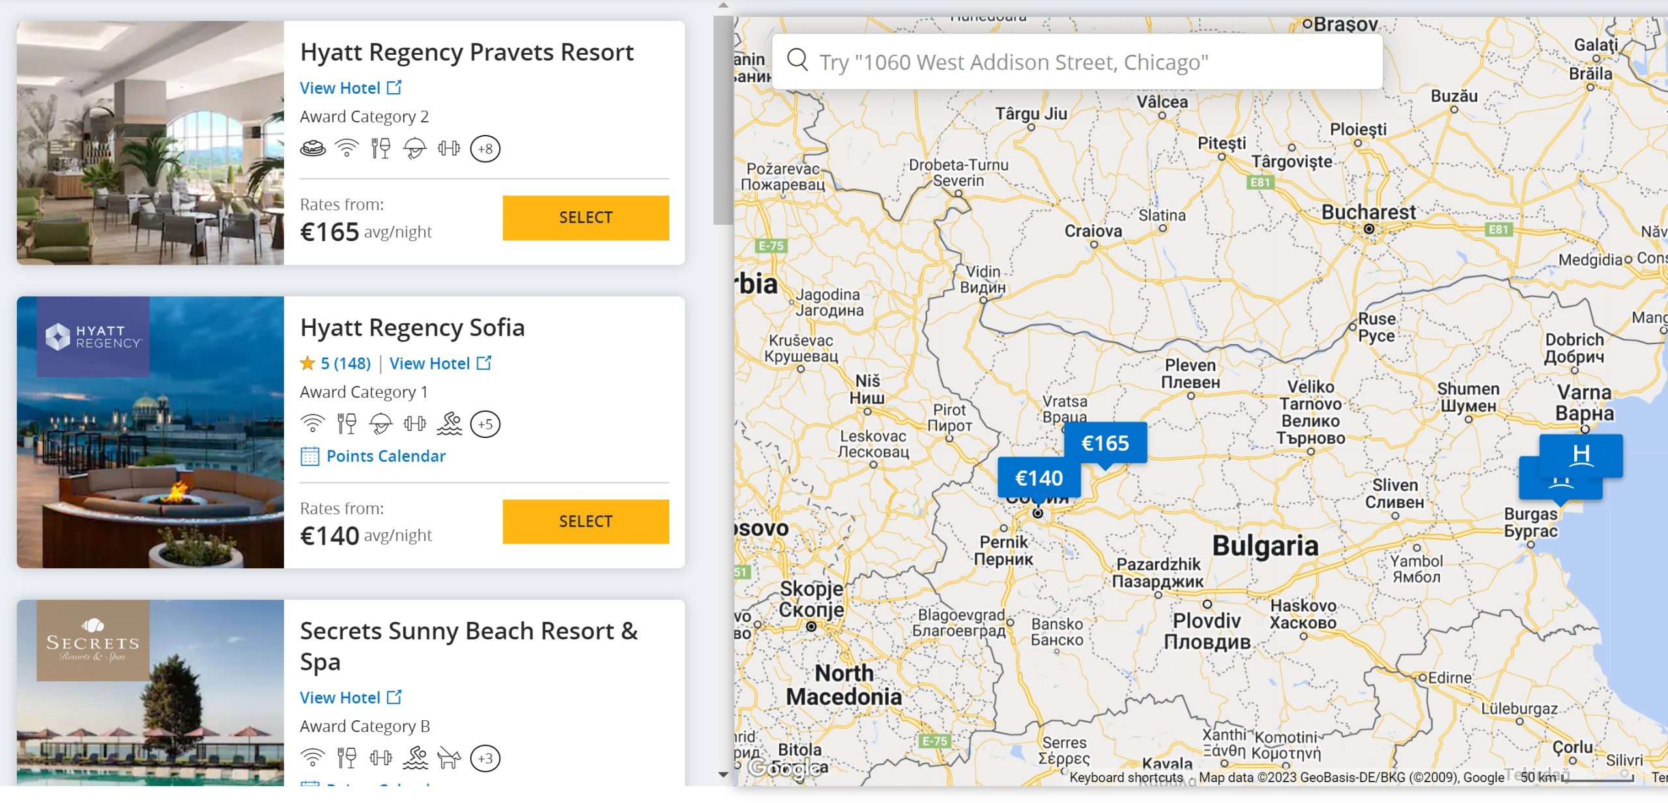Click the fitness icon for Secrets Sunny Beach
Viewport: 1668px width, 803px height.
pos(381,759)
